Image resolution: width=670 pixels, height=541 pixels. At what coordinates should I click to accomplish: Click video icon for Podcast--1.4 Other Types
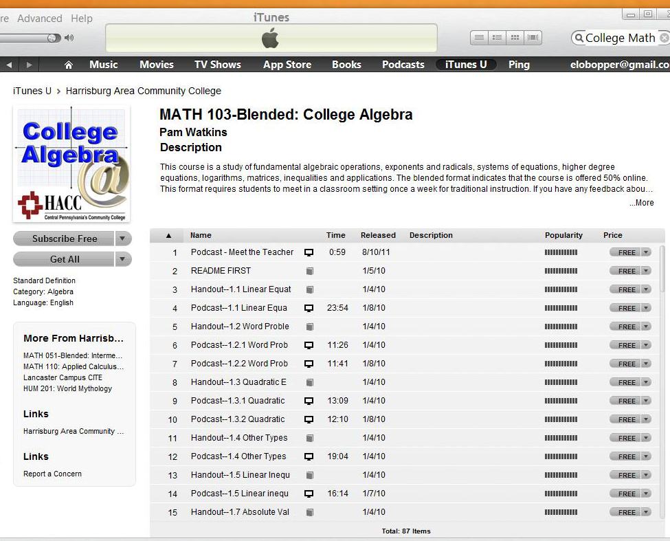point(309,456)
